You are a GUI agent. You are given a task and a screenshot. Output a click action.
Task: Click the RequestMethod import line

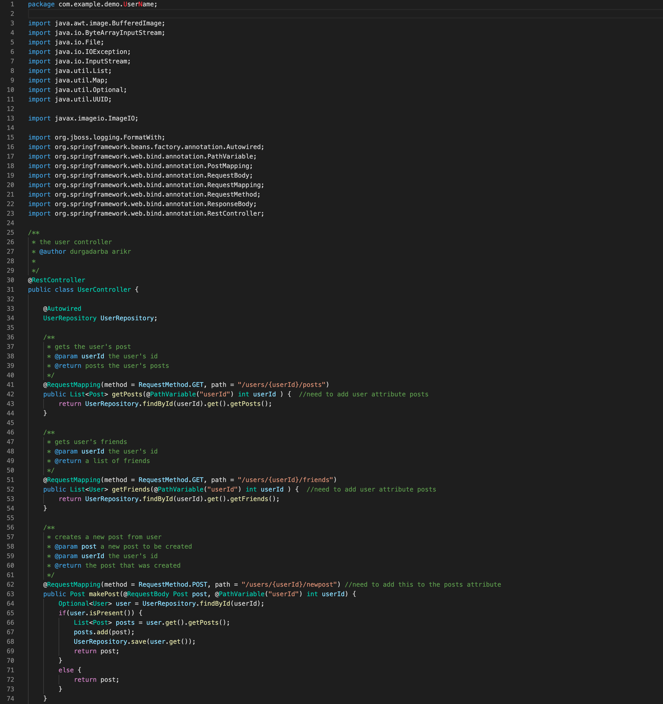(144, 194)
